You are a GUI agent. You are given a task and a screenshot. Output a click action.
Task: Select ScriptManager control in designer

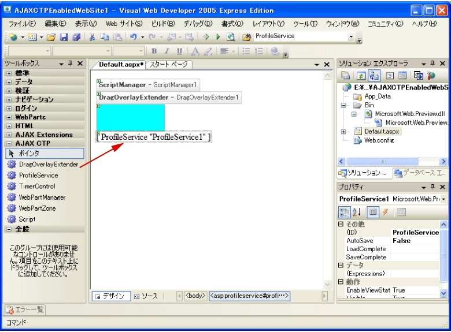148,85
